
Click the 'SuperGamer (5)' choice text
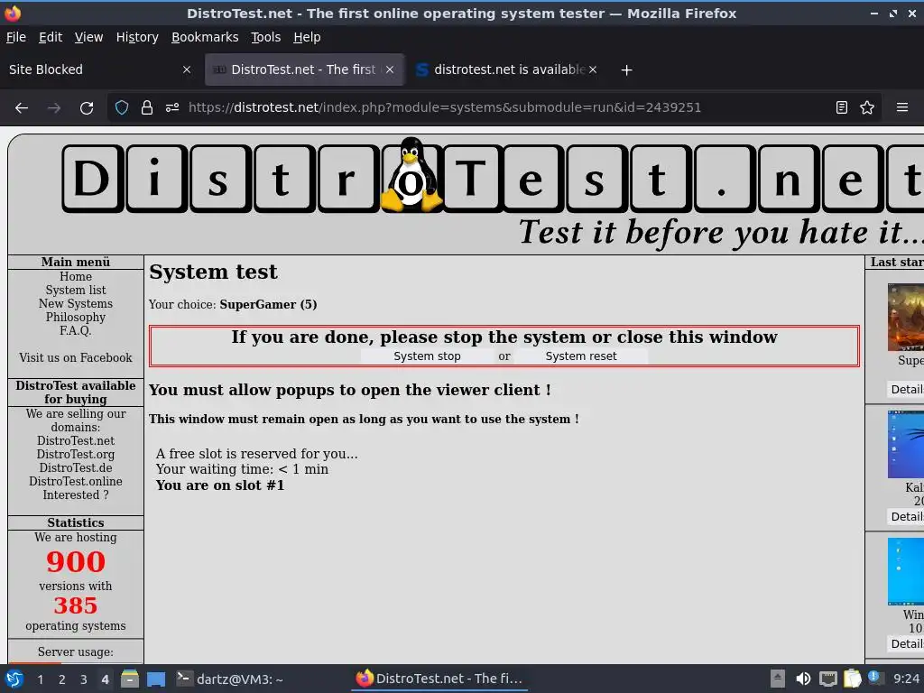point(268,305)
